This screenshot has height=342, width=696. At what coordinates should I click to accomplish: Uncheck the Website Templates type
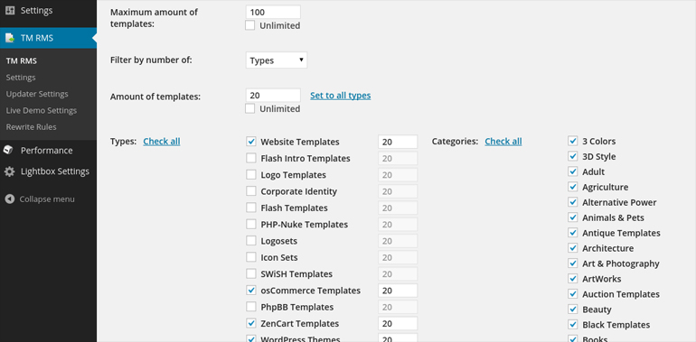click(x=251, y=142)
